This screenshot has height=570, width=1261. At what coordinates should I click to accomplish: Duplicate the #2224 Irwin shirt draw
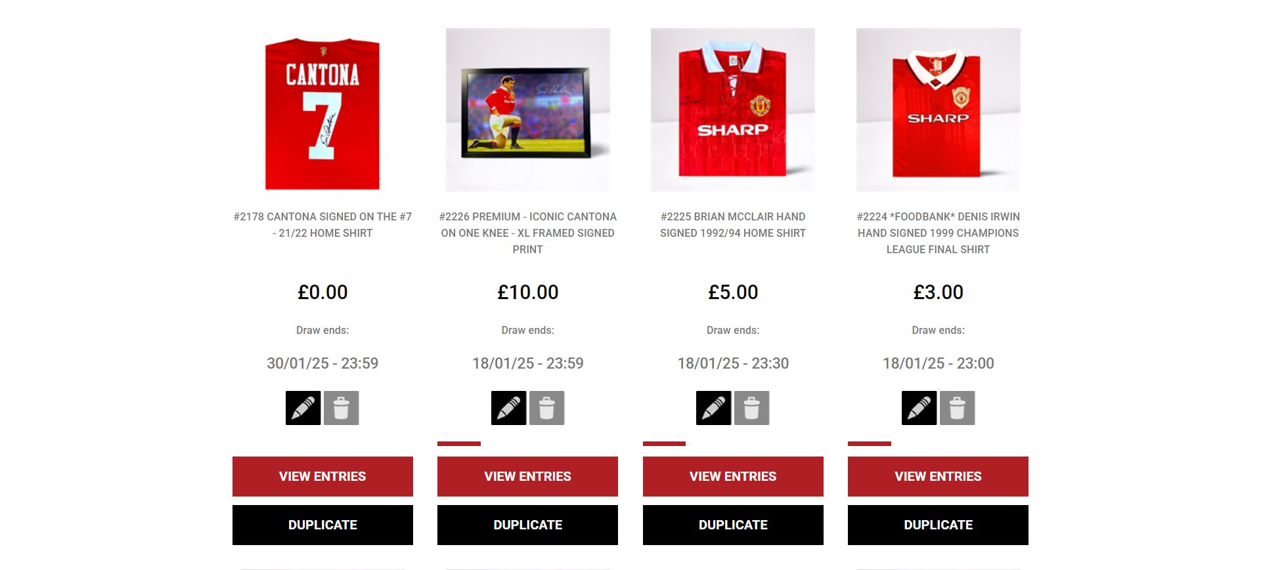coord(938,525)
